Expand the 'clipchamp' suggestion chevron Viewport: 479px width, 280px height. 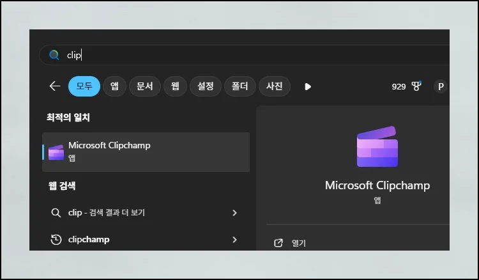click(234, 240)
